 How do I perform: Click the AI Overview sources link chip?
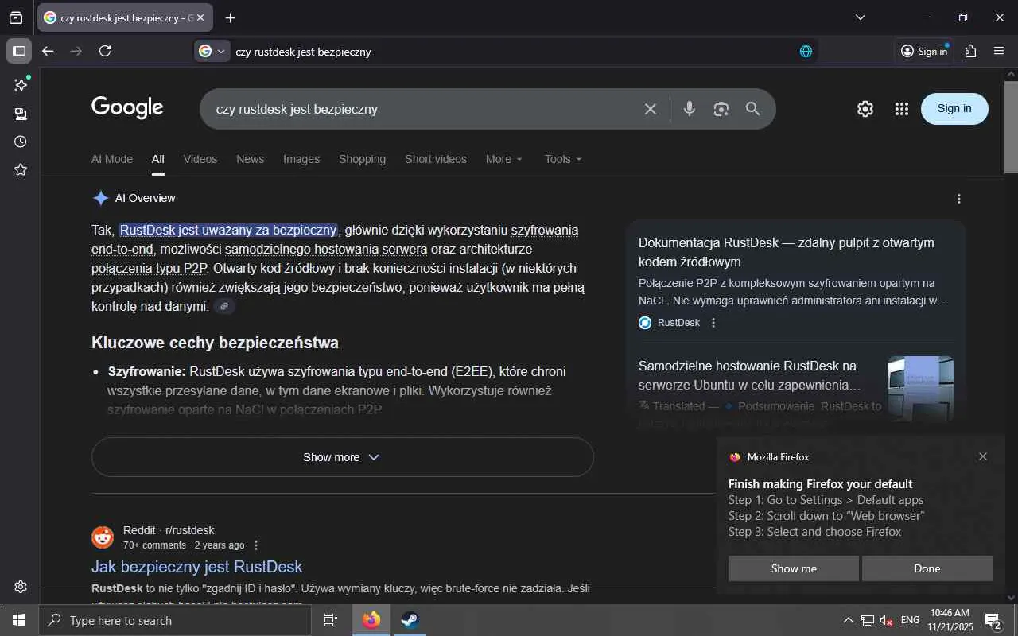(x=225, y=306)
